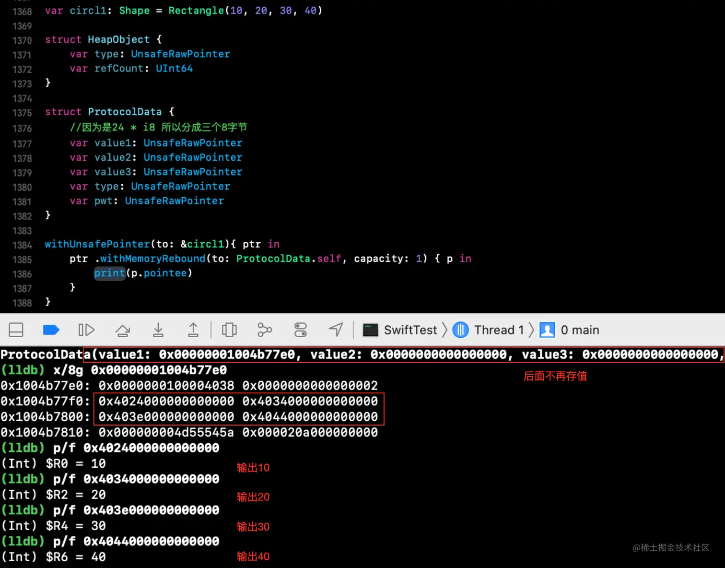725x568 pixels.
Task: Click the SwiftTest terminal icon
Action: [370, 330]
